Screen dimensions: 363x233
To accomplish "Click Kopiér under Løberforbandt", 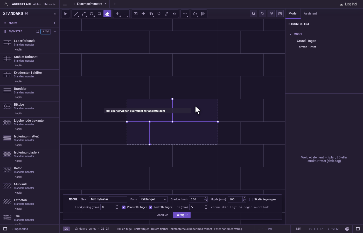I will [x=18, y=49].
